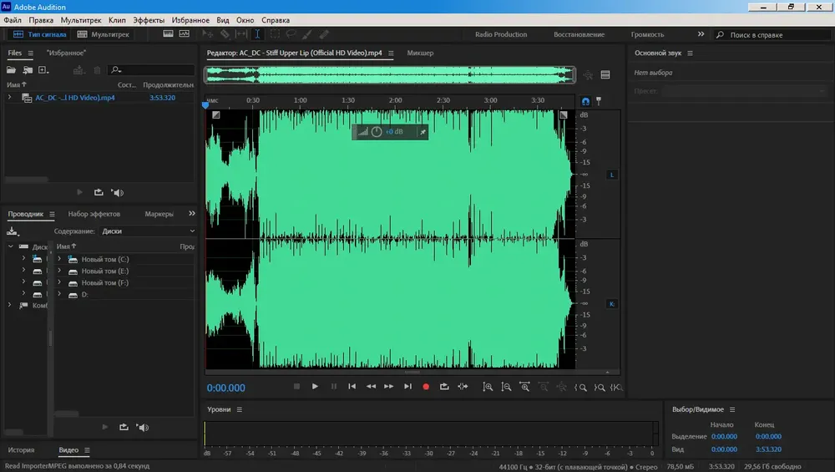This screenshot has width=835, height=472.
Task: Expand Новый том (C:) drive
Action: tap(59, 259)
